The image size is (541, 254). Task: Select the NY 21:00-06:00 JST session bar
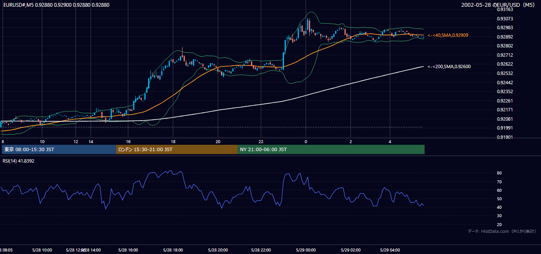[331, 149]
